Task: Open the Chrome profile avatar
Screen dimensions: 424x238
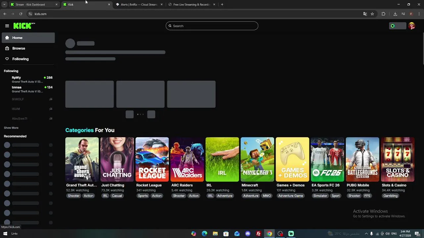Action: (411, 14)
